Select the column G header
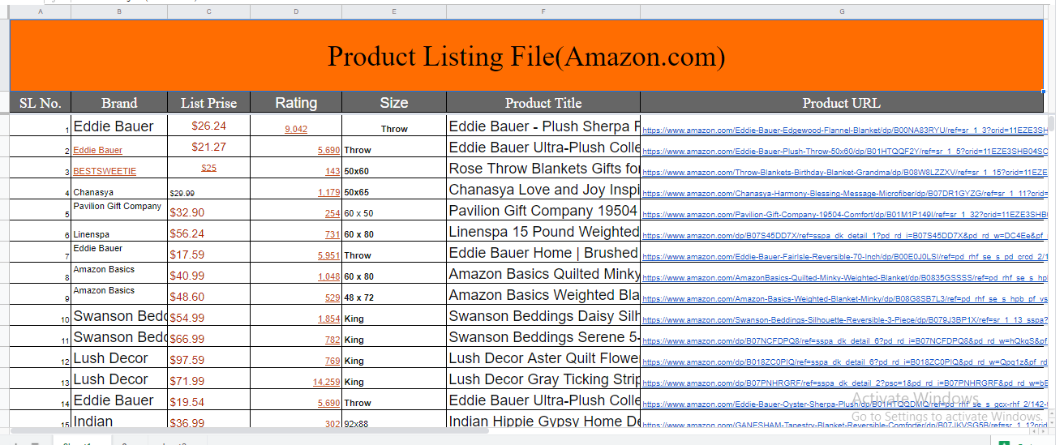 [x=842, y=11]
